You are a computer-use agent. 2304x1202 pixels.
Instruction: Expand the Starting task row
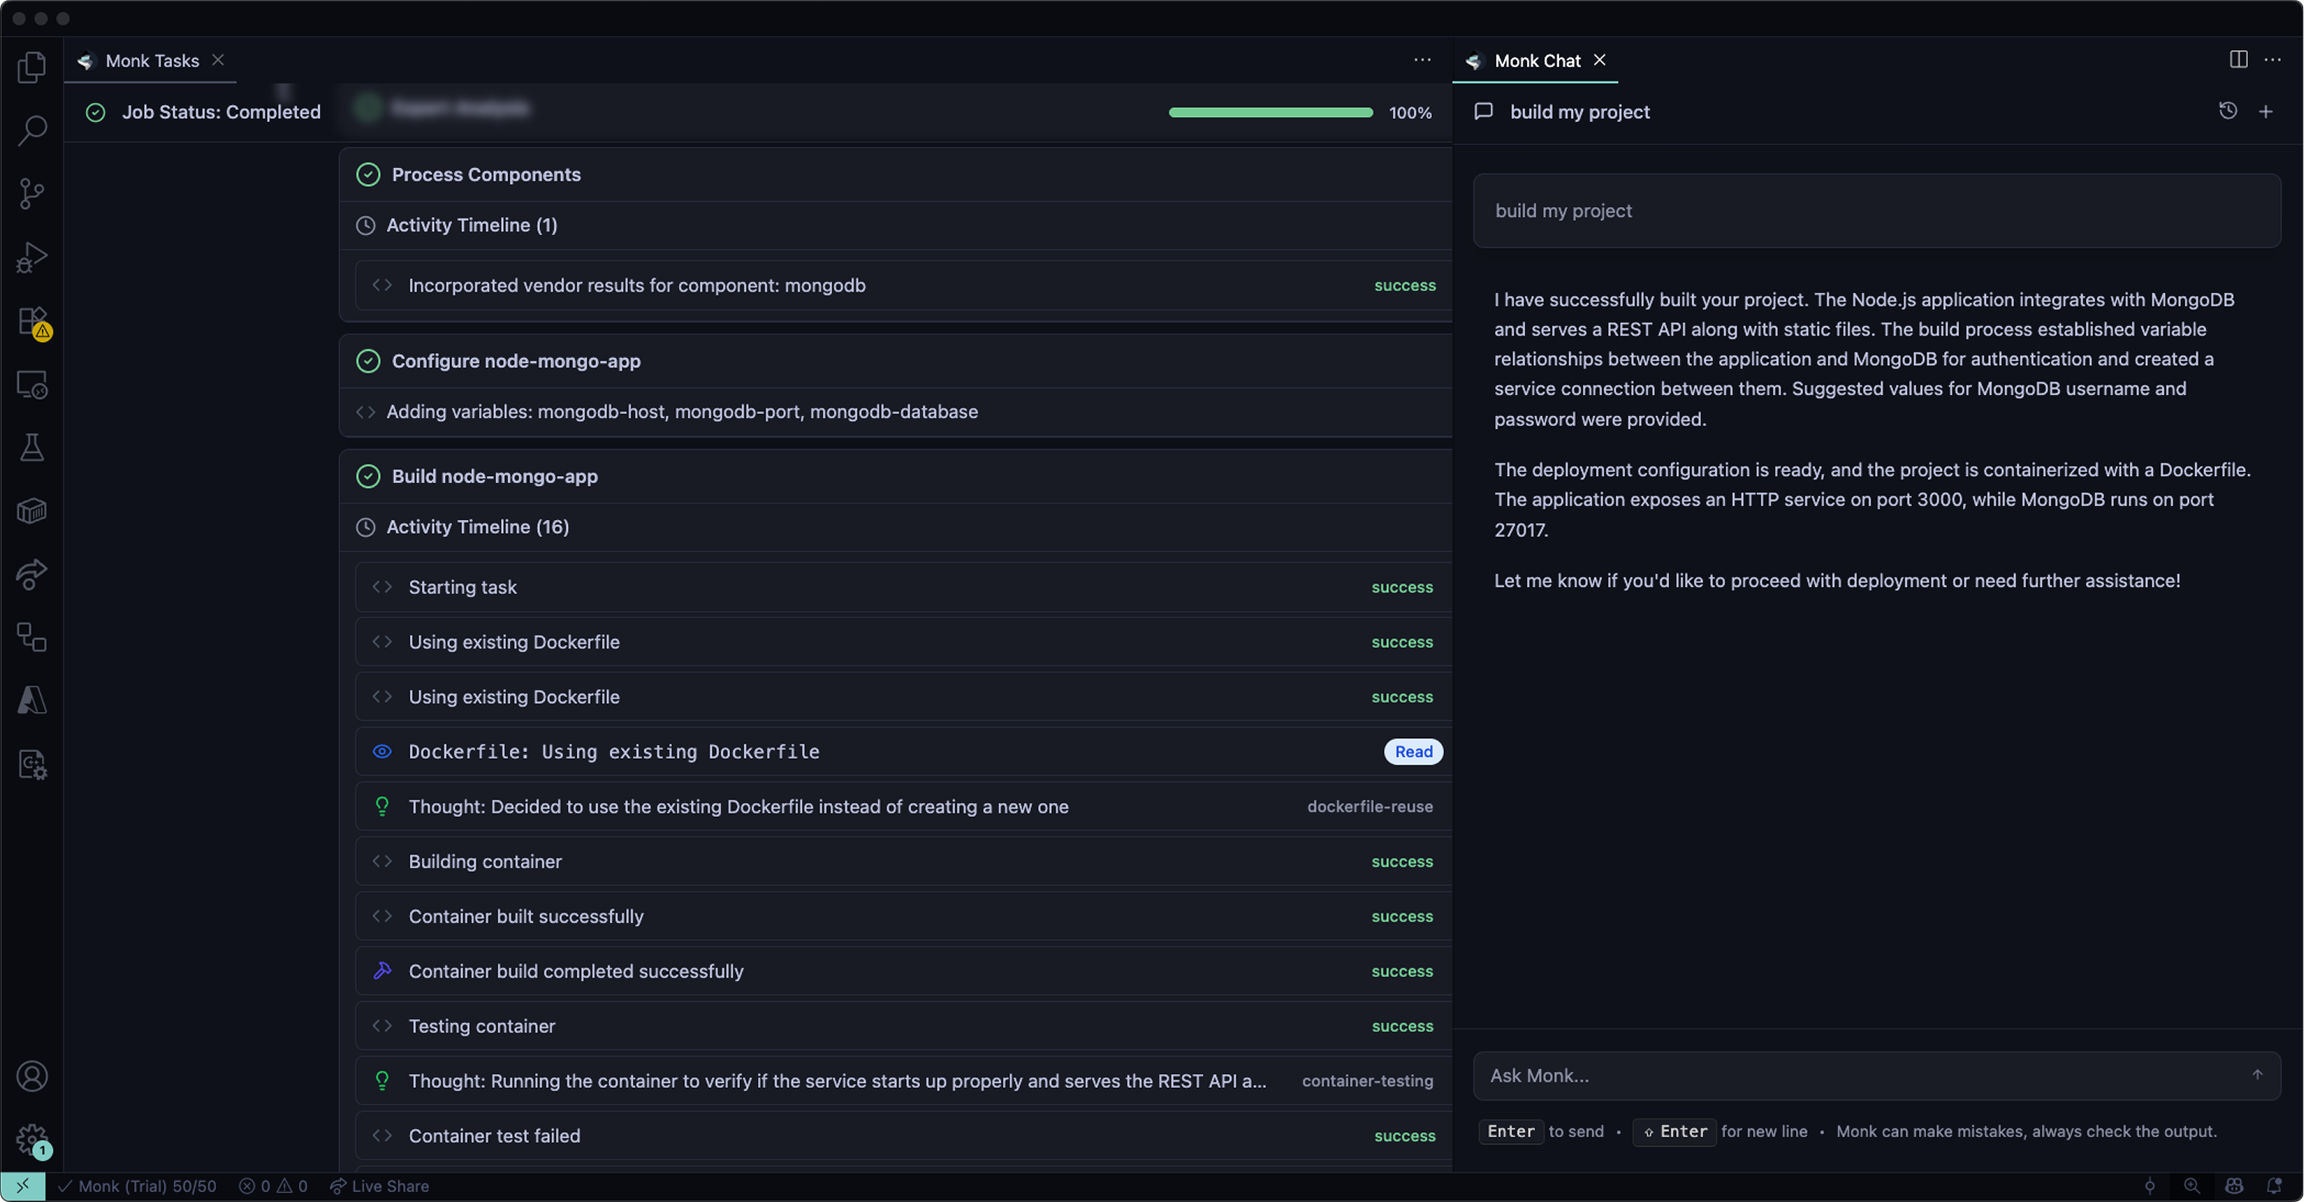(903, 587)
